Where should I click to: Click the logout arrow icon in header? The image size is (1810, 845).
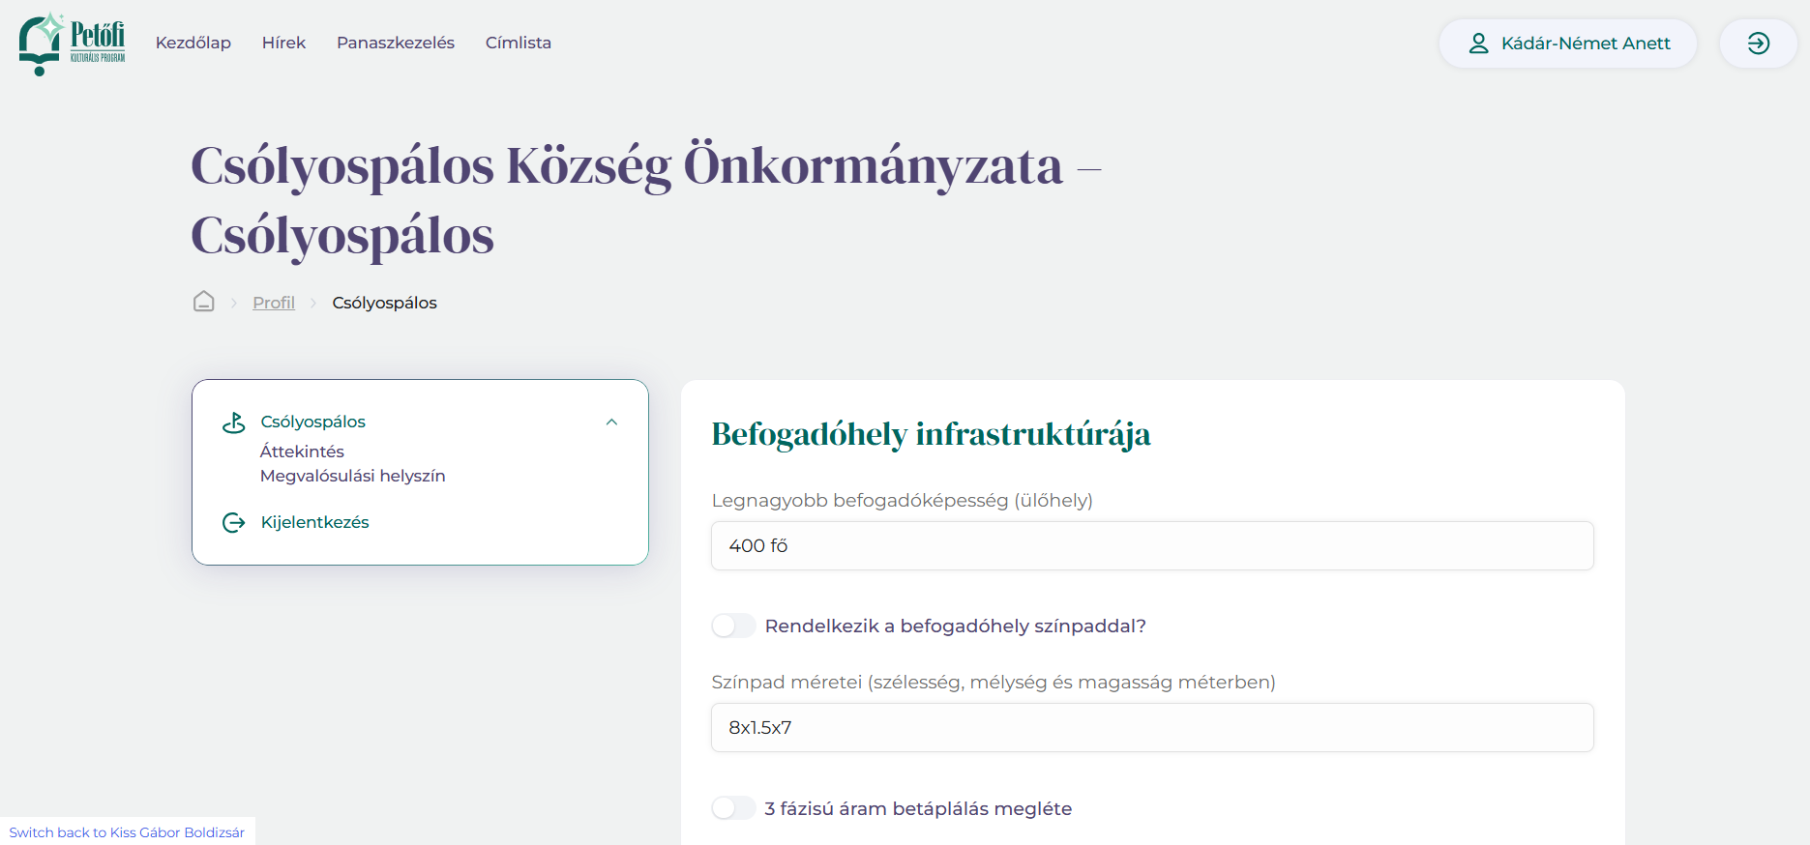click(x=1758, y=44)
